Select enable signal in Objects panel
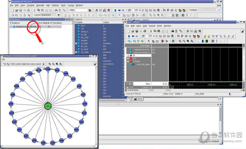Viewport: 246px width, 149px height. (84, 41)
